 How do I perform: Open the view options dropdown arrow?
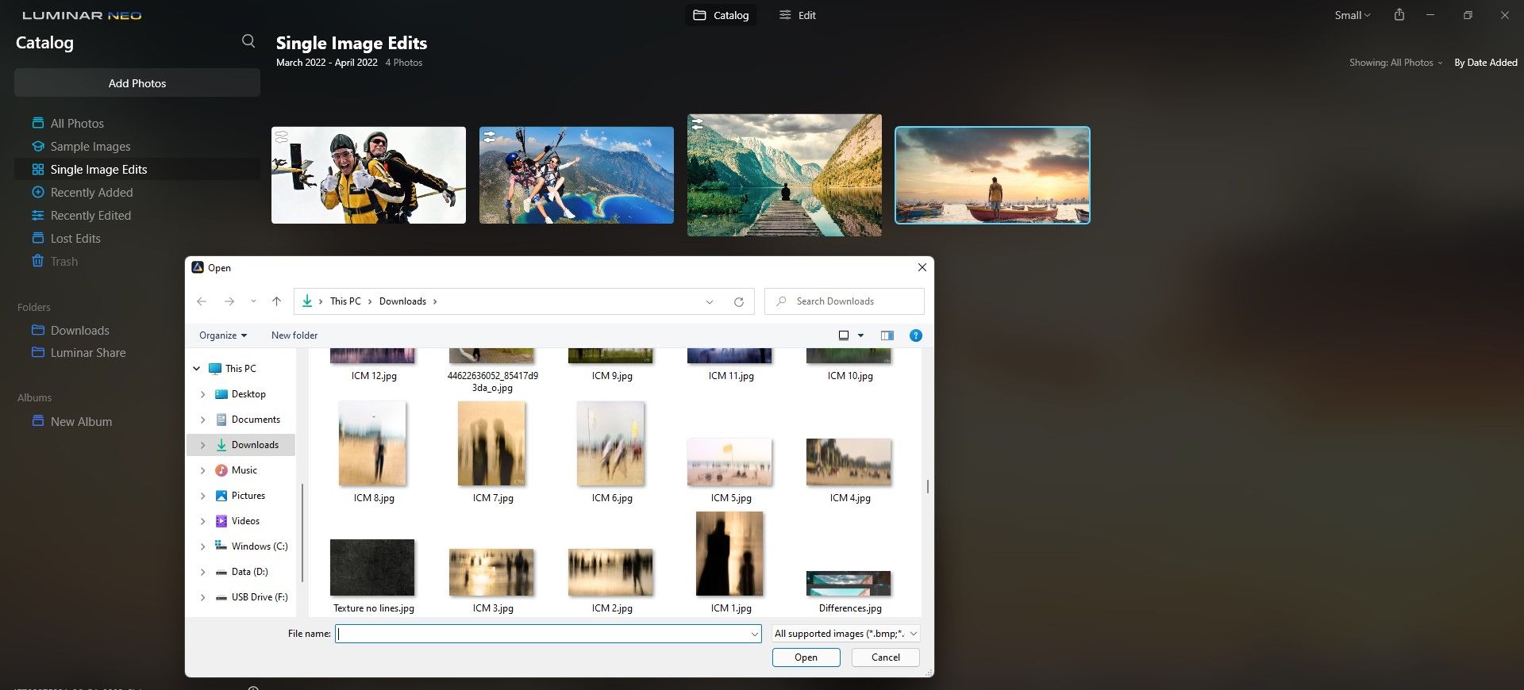pyautogui.click(x=860, y=335)
